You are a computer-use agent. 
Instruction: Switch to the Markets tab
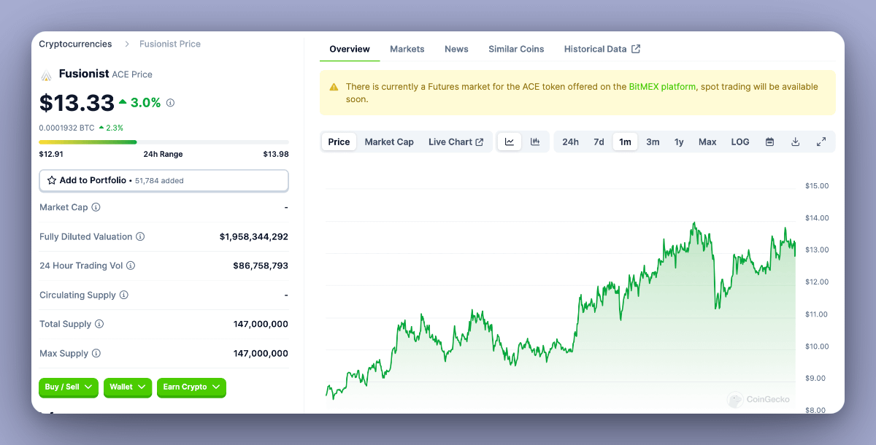(407, 49)
